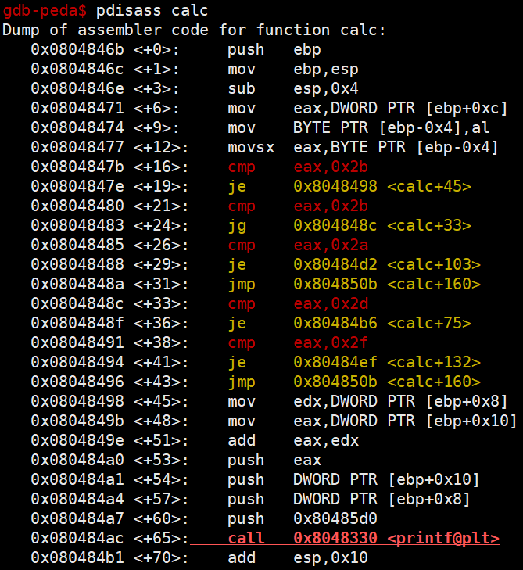Click the pdisass calc command text
Screen dimensions: 523x570
[152, 10]
